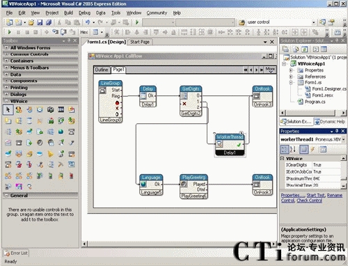Image resolution: width=348 pixels, height=266 pixels.
Task: Expand the References tree node
Action: 291,77
